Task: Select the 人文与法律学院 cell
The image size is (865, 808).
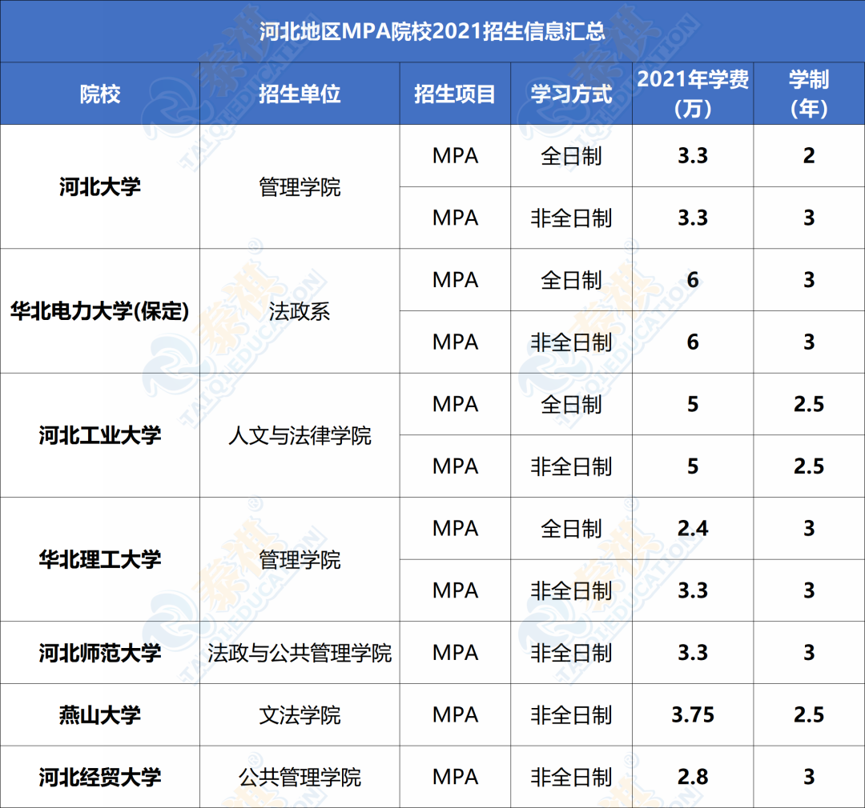Action: tap(300, 435)
